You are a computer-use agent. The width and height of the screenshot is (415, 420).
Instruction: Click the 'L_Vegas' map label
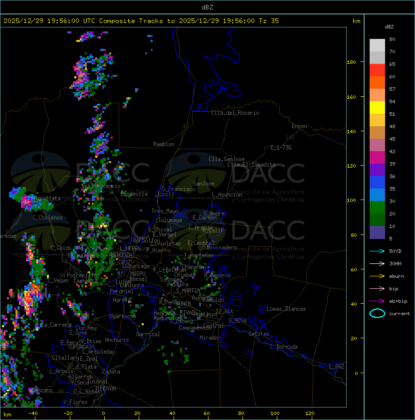click(x=58, y=280)
